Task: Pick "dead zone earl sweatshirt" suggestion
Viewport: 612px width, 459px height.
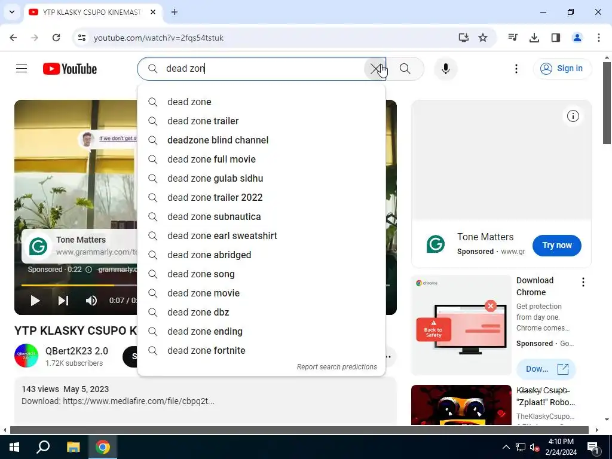Action: (262, 235)
